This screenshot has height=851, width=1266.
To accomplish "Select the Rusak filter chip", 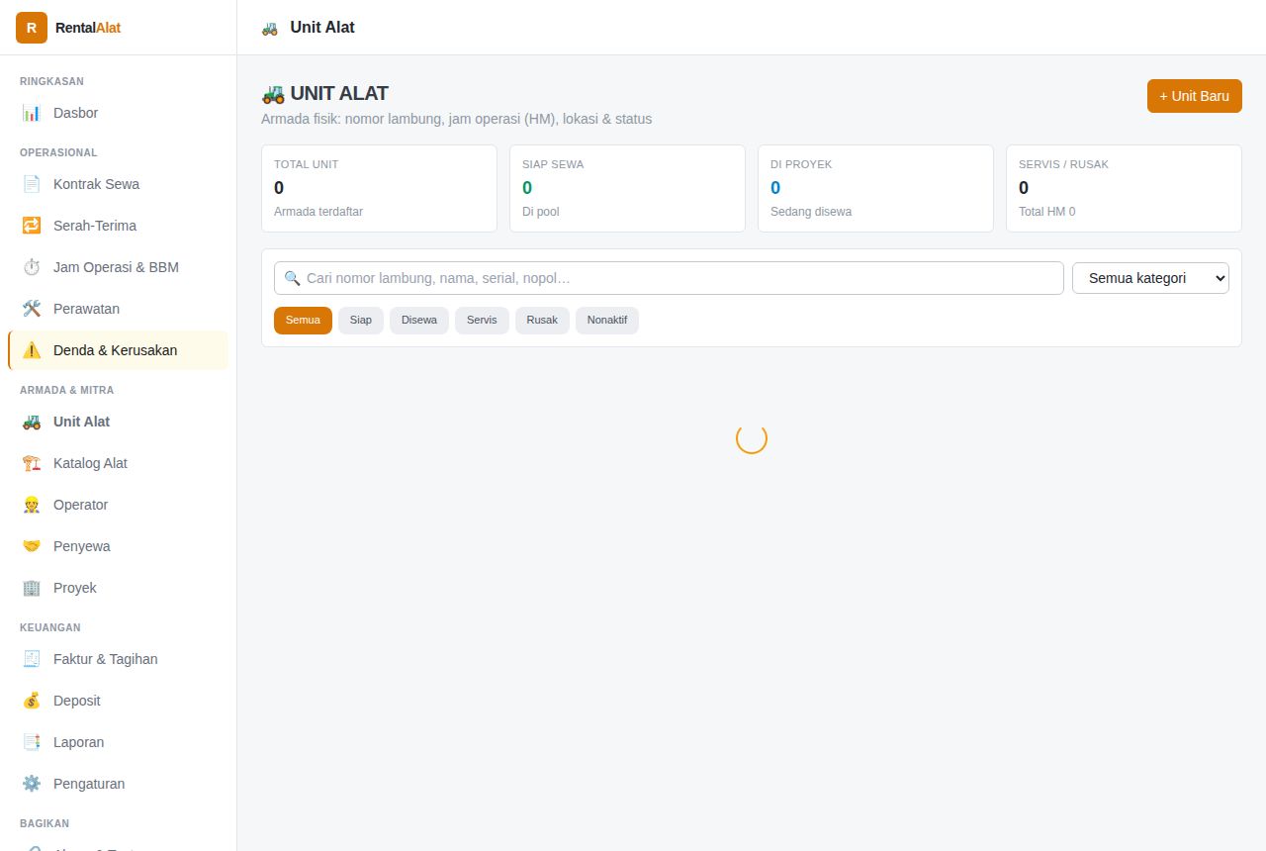I will pos(542,321).
